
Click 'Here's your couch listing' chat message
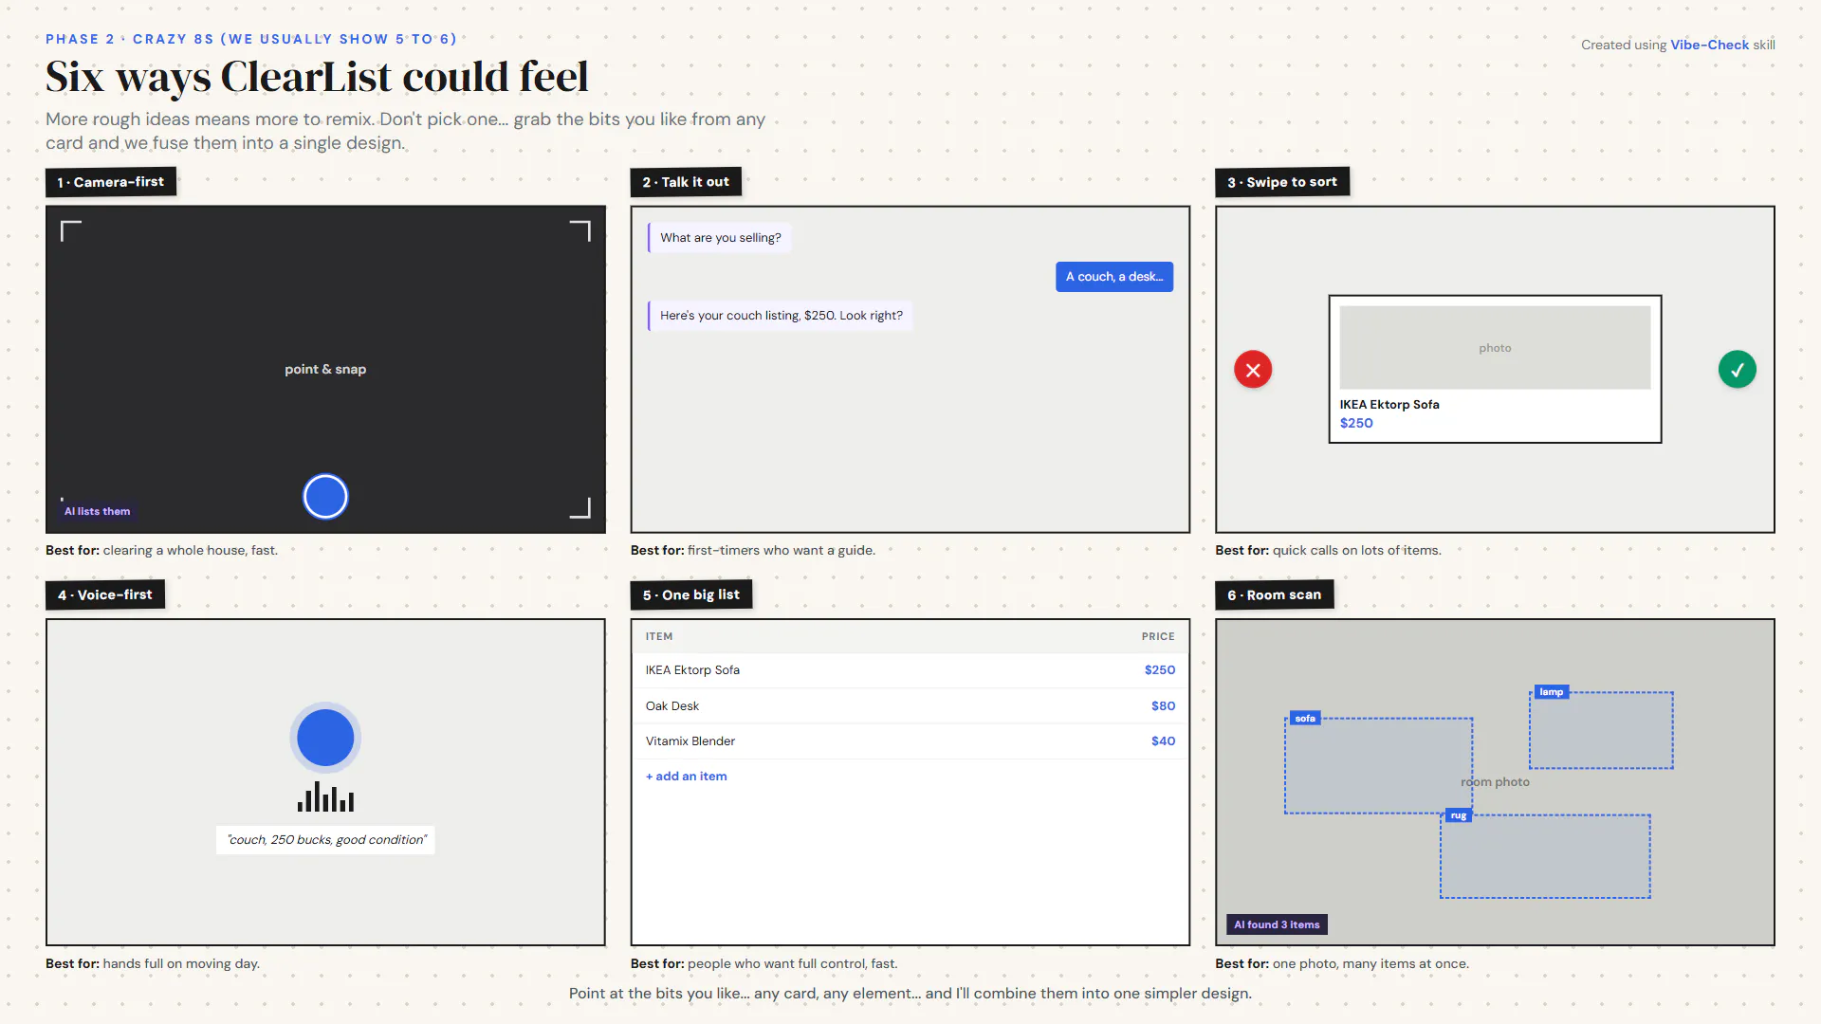click(x=781, y=316)
